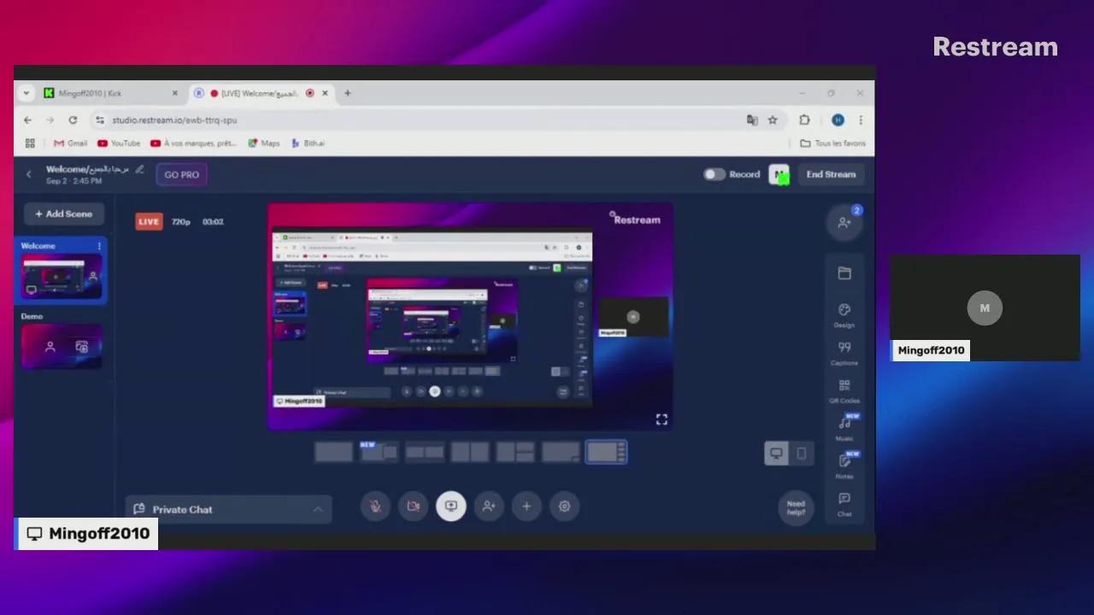Open the browser extensions icon
The width and height of the screenshot is (1094, 615).
(x=804, y=120)
